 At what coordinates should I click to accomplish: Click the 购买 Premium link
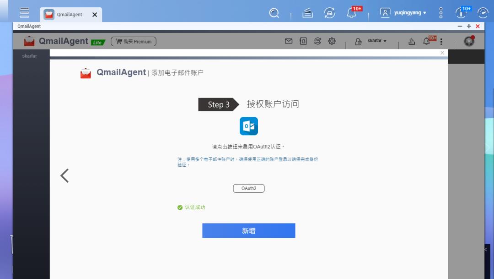133,41
